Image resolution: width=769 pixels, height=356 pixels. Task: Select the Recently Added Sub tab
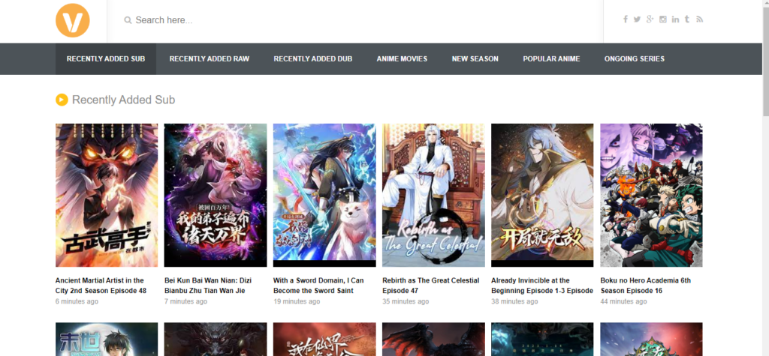106,58
